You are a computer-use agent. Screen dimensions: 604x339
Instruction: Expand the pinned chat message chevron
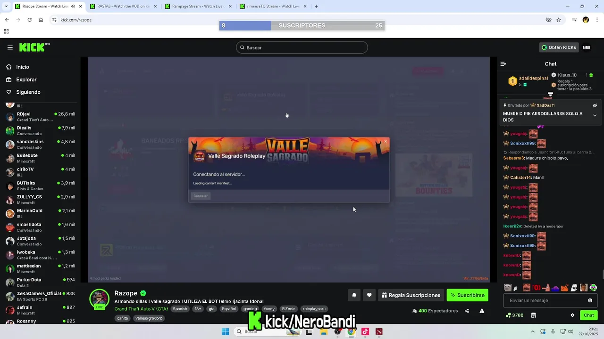595,115
